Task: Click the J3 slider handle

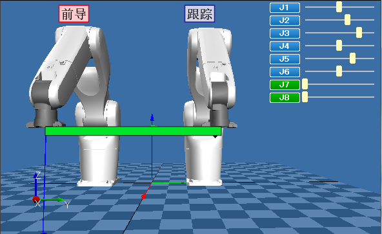Action: (359, 33)
